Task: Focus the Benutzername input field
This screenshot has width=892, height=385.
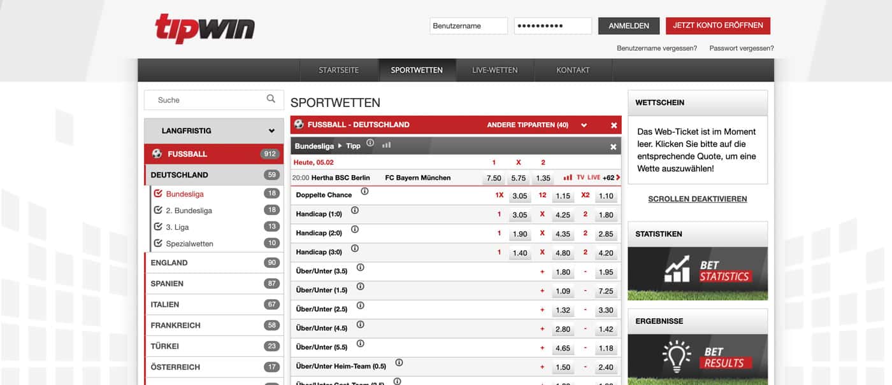Action: click(468, 26)
